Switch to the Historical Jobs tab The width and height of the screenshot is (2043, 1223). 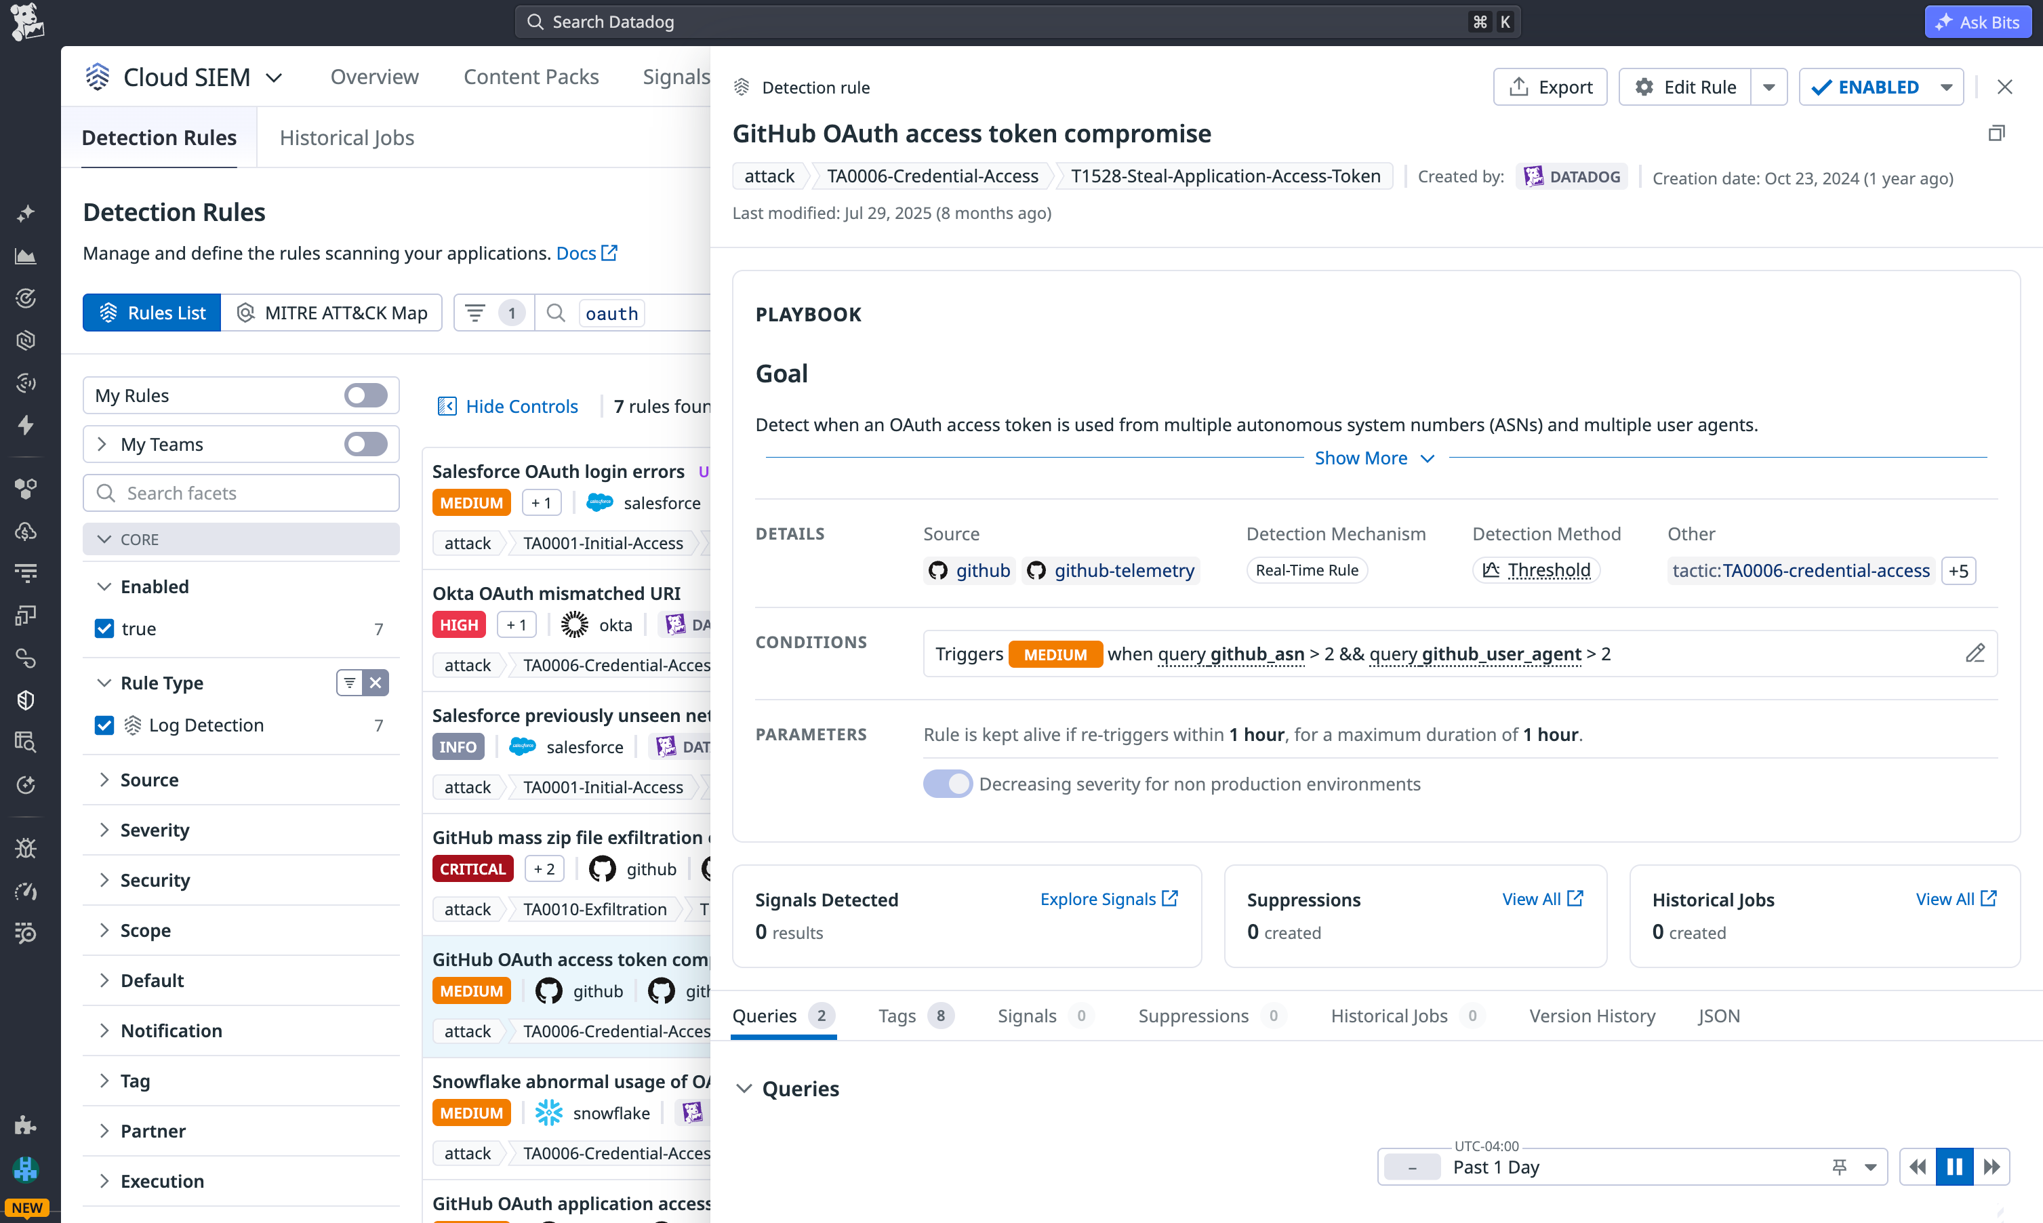point(346,138)
